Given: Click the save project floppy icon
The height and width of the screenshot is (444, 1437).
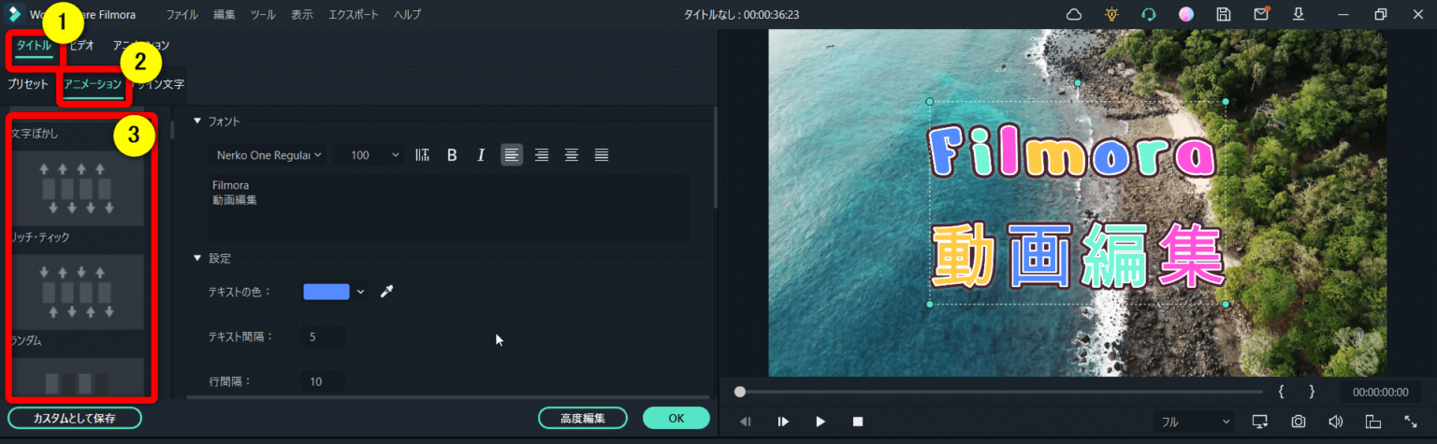Looking at the screenshot, I should point(1223,14).
